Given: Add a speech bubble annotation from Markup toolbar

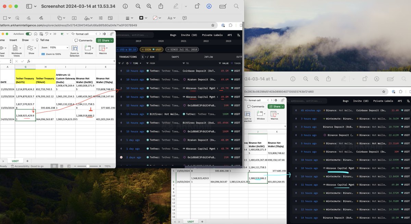Looking at the screenshot, I should (x=184, y=18).
